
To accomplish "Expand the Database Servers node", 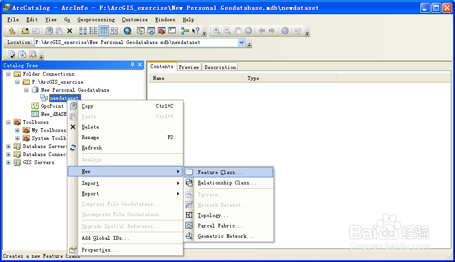I will tap(9, 147).
